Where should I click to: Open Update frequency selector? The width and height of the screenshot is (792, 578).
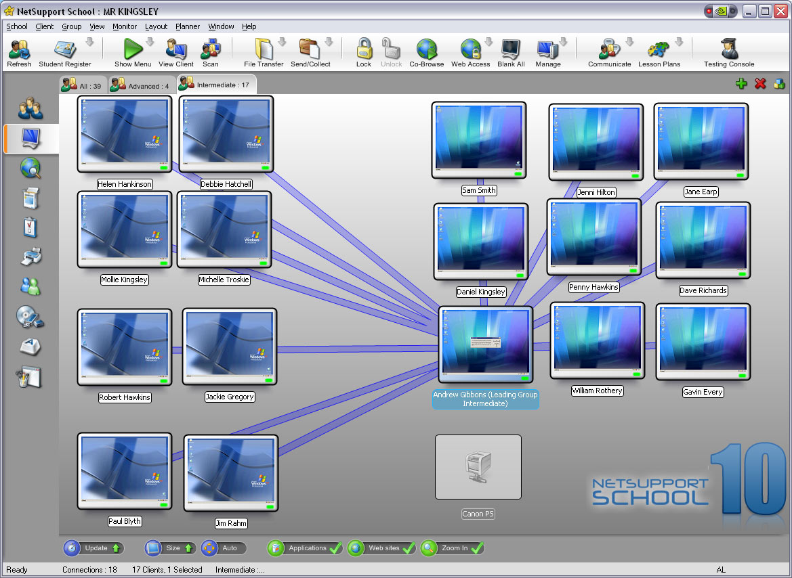[93, 548]
